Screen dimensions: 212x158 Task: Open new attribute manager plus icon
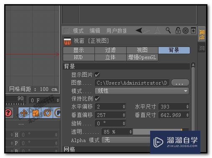click(193, 31)
